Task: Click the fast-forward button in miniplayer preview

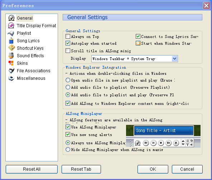Action: (168, 143)
